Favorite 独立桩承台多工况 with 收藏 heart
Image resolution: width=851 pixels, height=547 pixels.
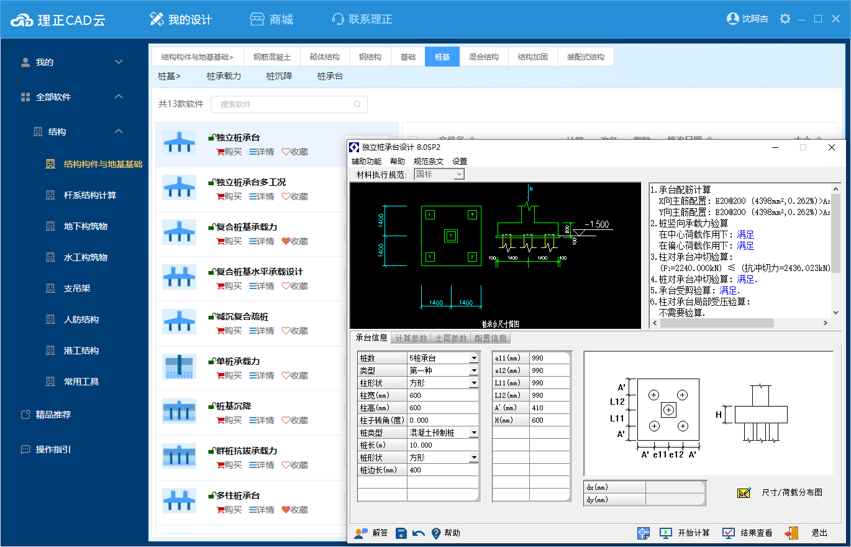coord(294,196)
